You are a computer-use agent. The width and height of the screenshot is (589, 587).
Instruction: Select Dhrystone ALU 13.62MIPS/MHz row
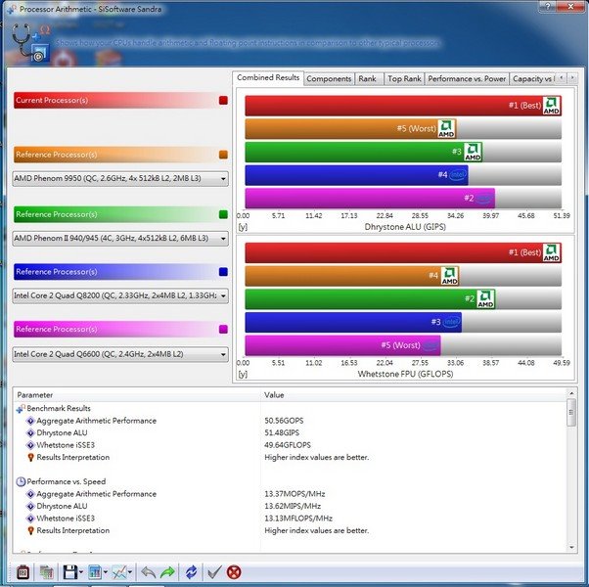[290, 506]
